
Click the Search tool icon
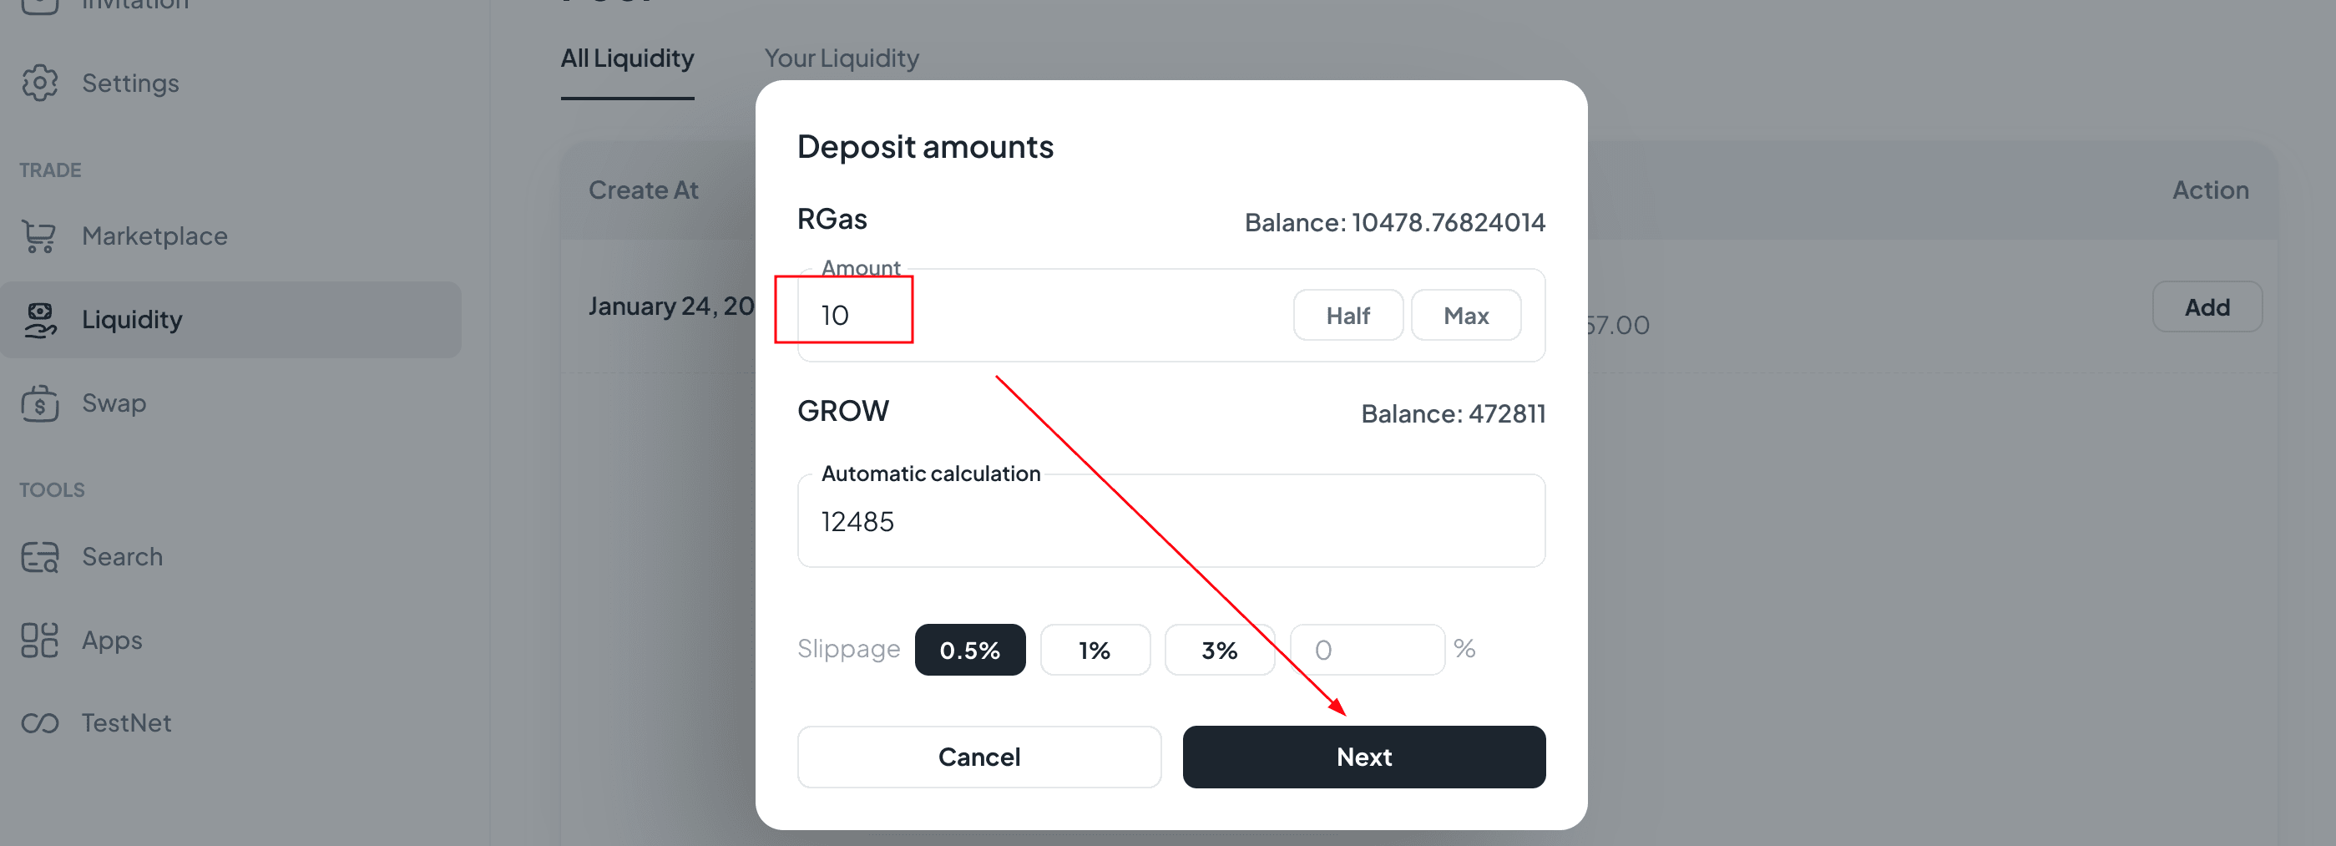pos(39,557)
